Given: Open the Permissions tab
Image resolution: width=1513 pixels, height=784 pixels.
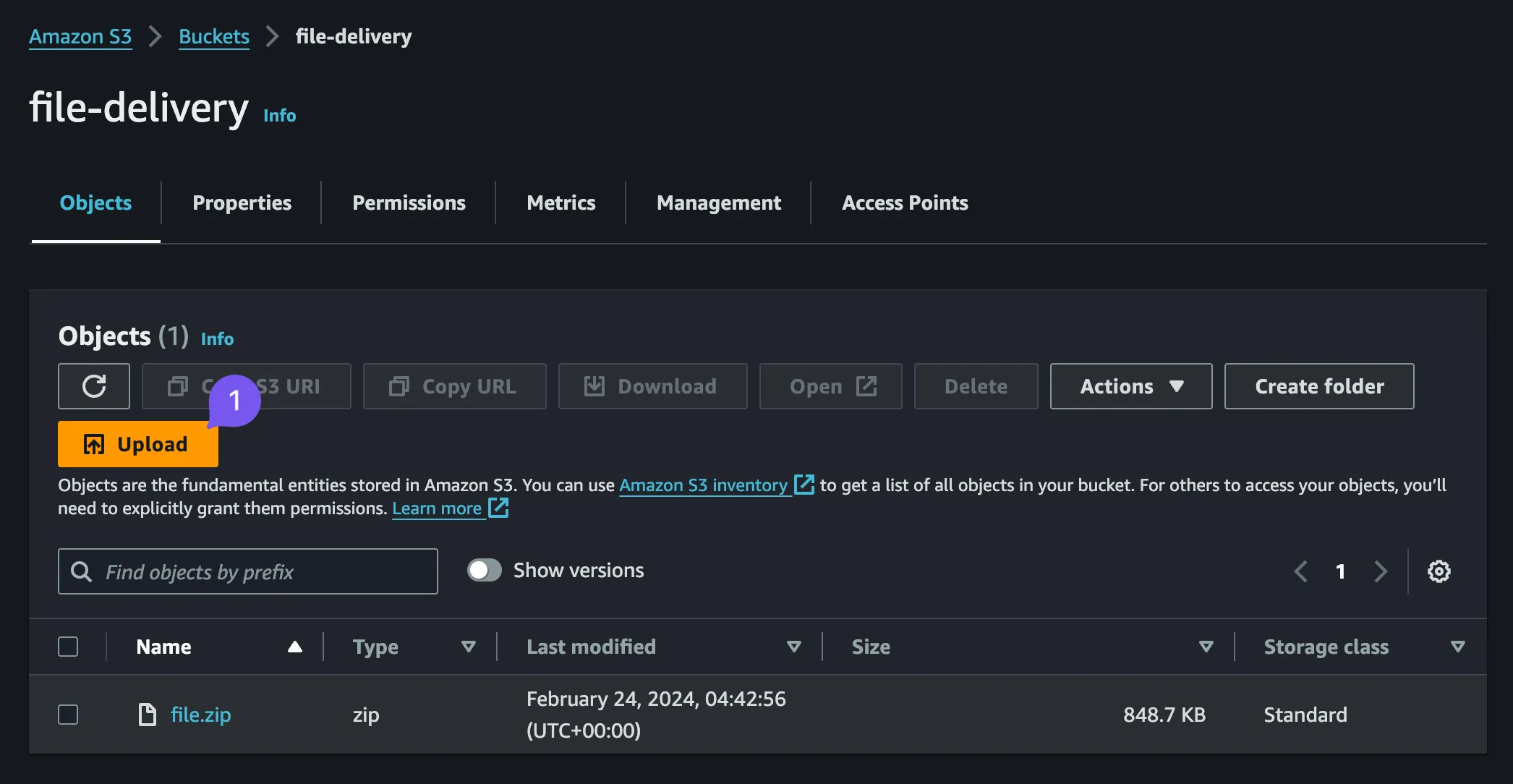Looking at the screenshot, I should click(409, 203).
